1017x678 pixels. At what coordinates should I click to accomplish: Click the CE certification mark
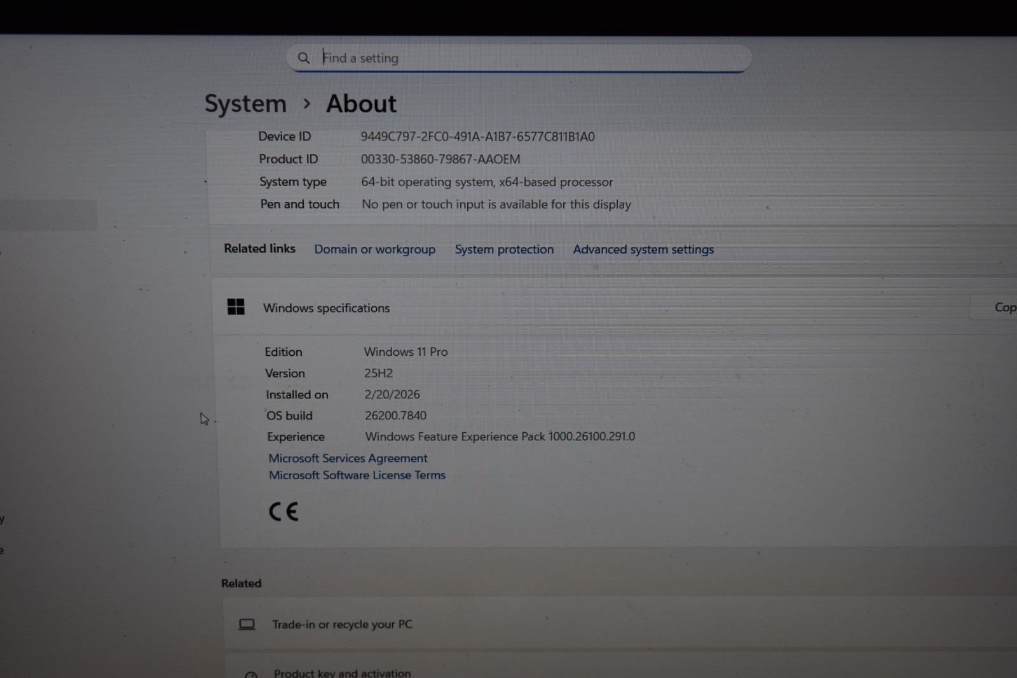(283, 512)
